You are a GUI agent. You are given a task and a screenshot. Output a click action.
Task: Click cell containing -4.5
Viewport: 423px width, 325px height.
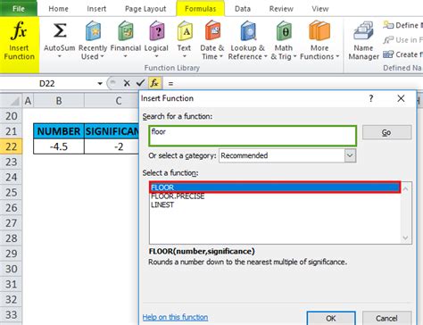59,146
